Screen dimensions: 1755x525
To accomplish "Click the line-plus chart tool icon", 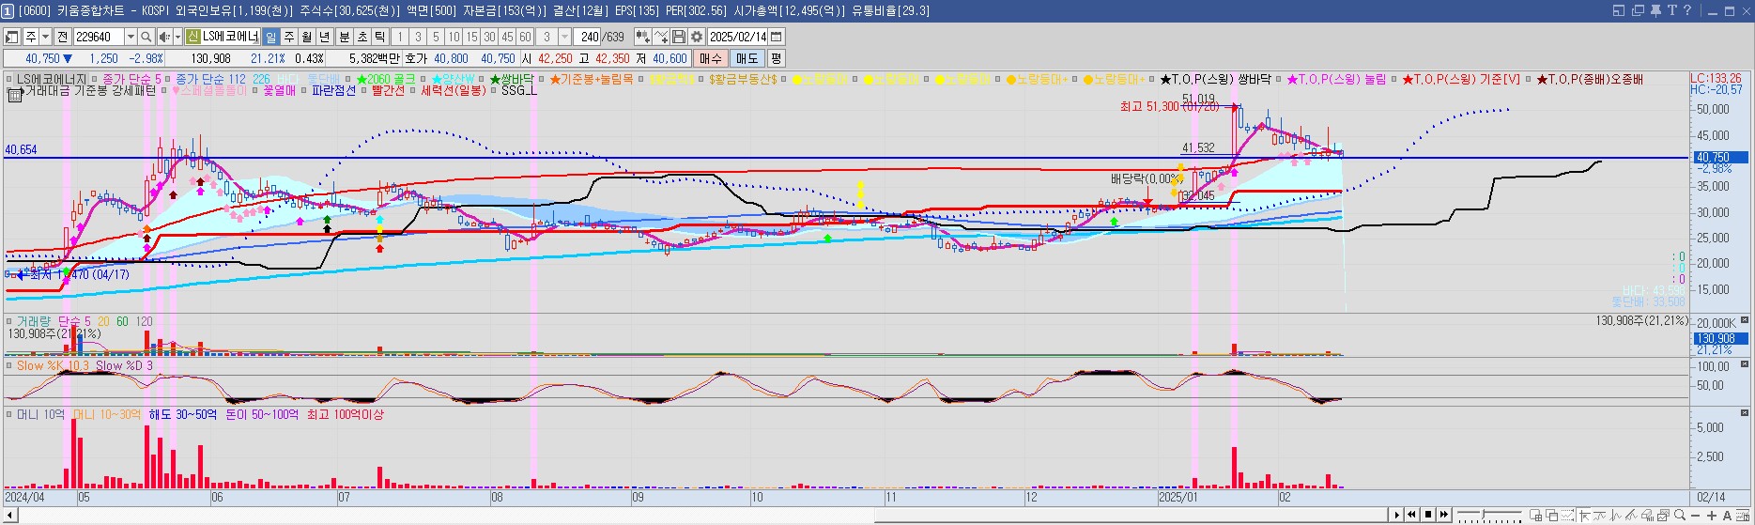I will (x=661, y=37).
